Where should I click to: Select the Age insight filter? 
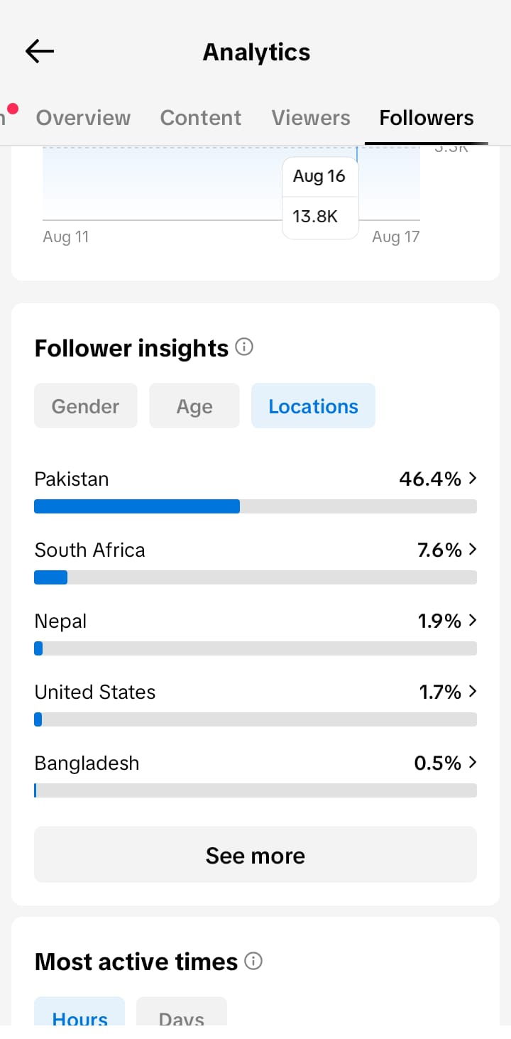pos(194,406)
